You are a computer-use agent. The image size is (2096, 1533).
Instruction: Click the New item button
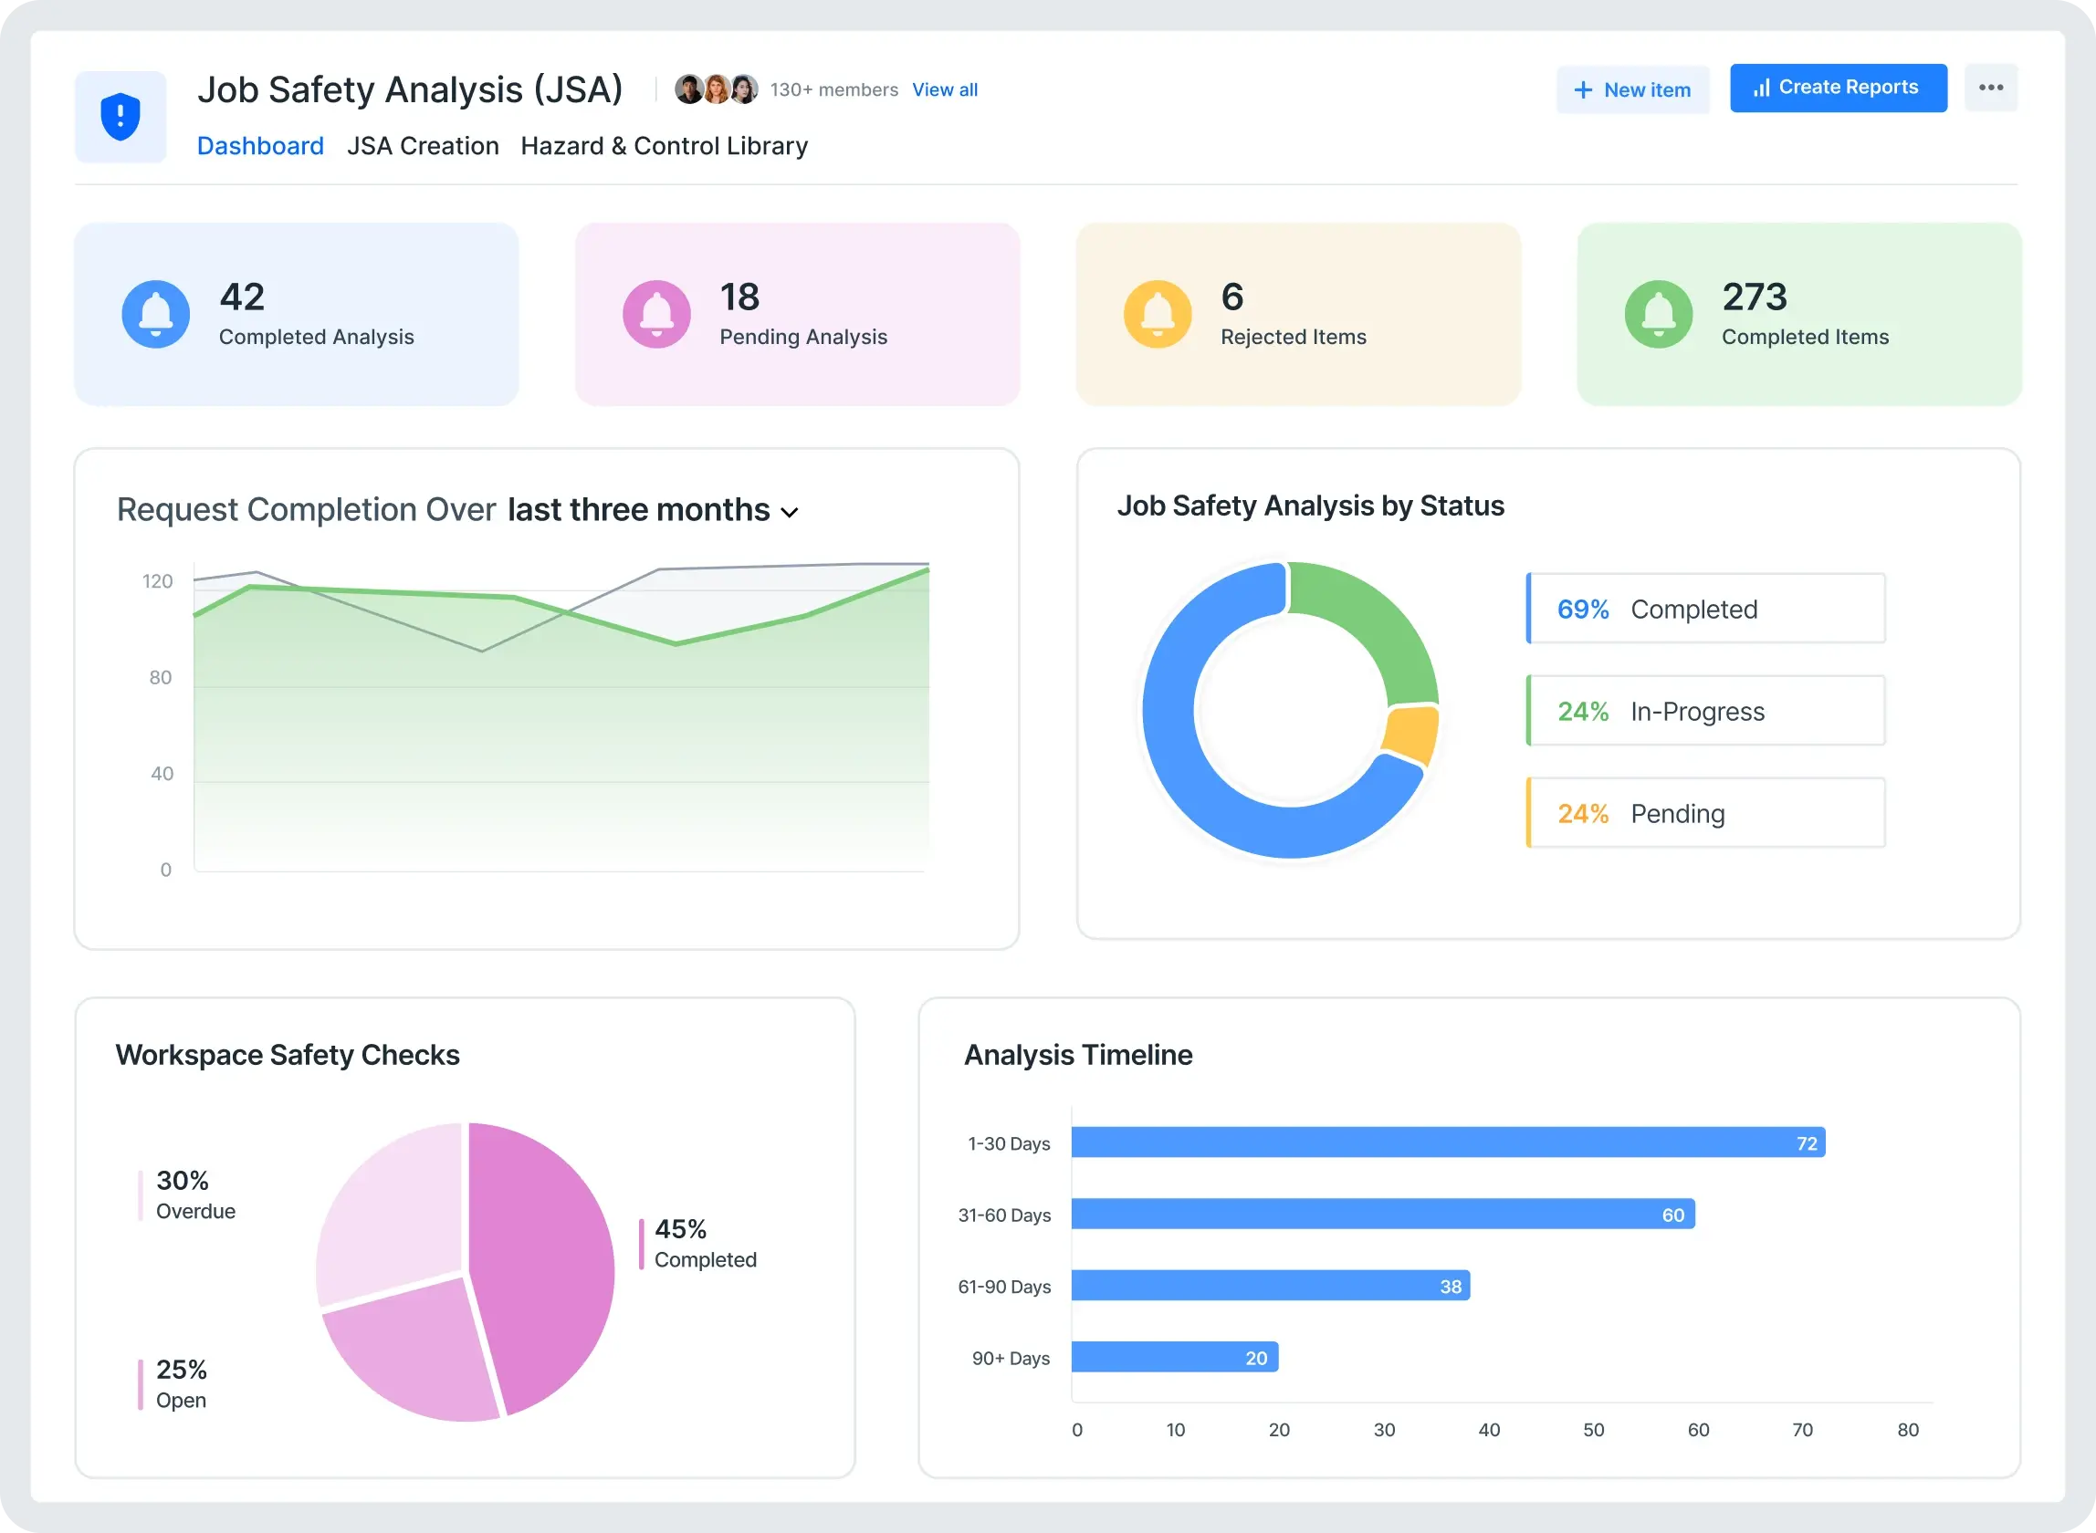coord(1633,90)
